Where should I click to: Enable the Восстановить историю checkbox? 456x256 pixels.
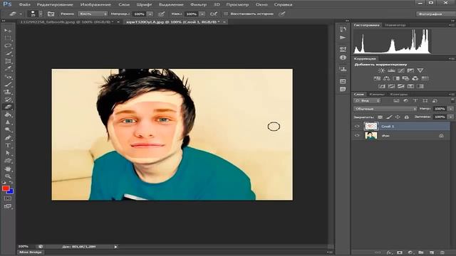tap(226, 14)
